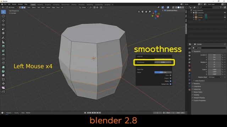
Task: Select the Rip Region tool
Action: click(3, 92)
